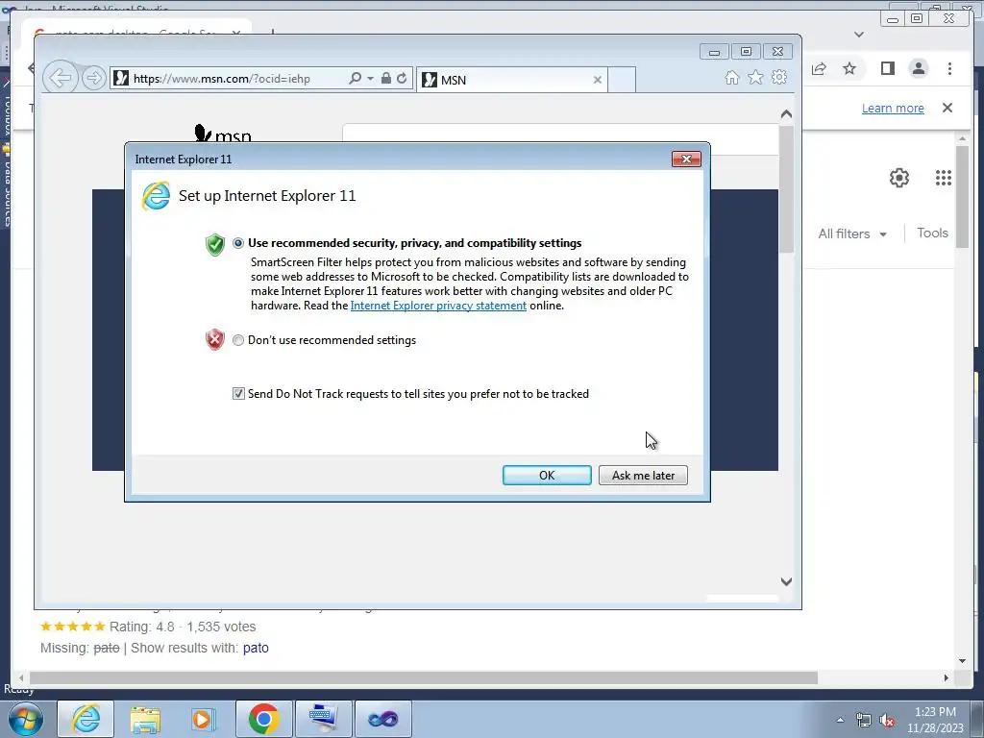Click the lock security icon in IE address bar
Viewport: 984px width, 738px height.
point(386,79)
